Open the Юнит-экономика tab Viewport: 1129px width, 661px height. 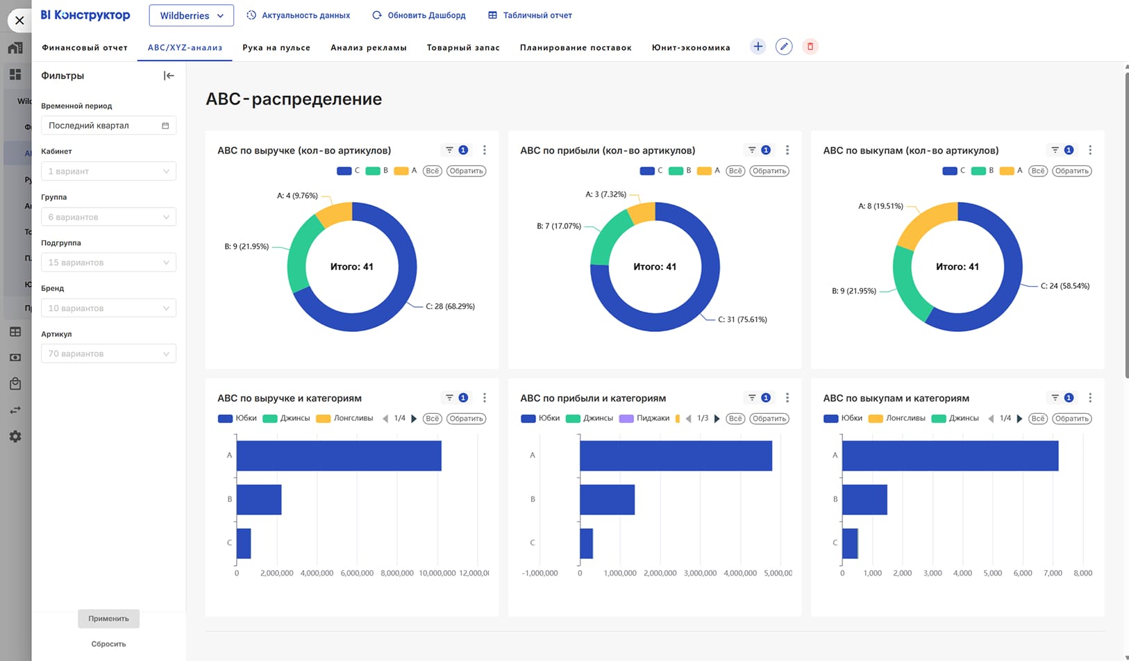690,48
